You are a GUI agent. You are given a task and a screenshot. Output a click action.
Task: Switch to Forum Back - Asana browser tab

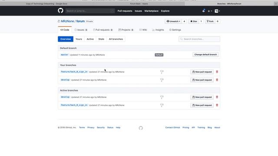[139, 4]
